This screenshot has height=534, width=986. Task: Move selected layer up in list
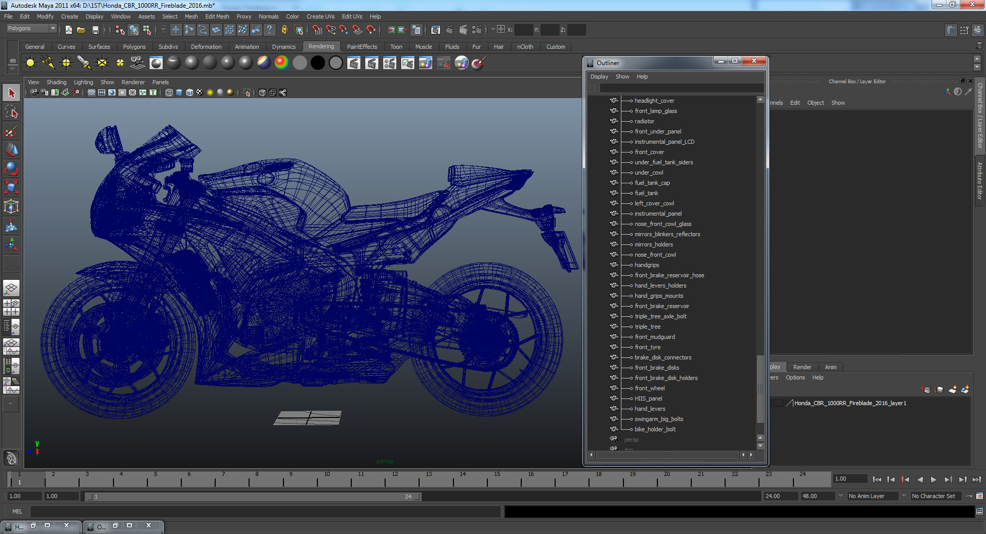pos(926,390)
